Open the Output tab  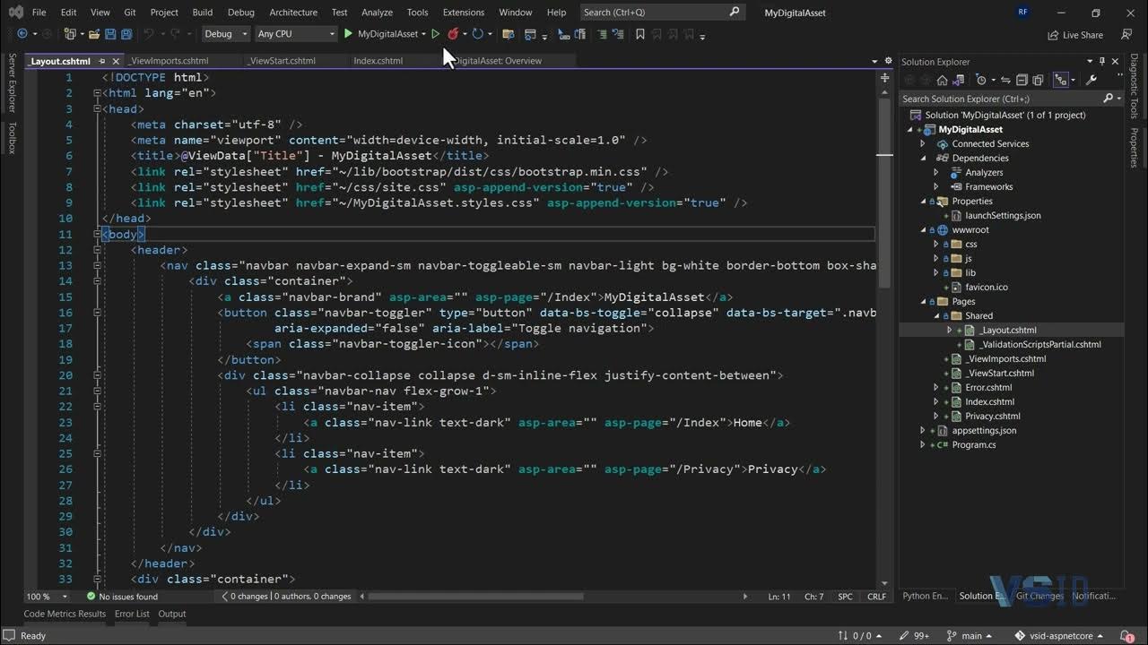pyautogui.click(x=172, y=614)
